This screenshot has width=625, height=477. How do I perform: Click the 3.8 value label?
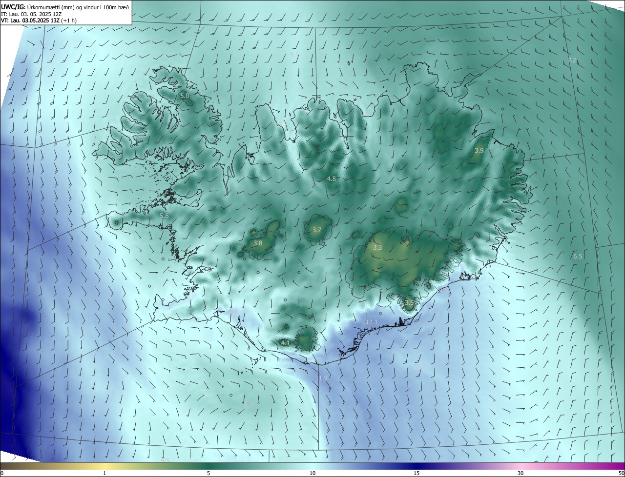point(258,243)
